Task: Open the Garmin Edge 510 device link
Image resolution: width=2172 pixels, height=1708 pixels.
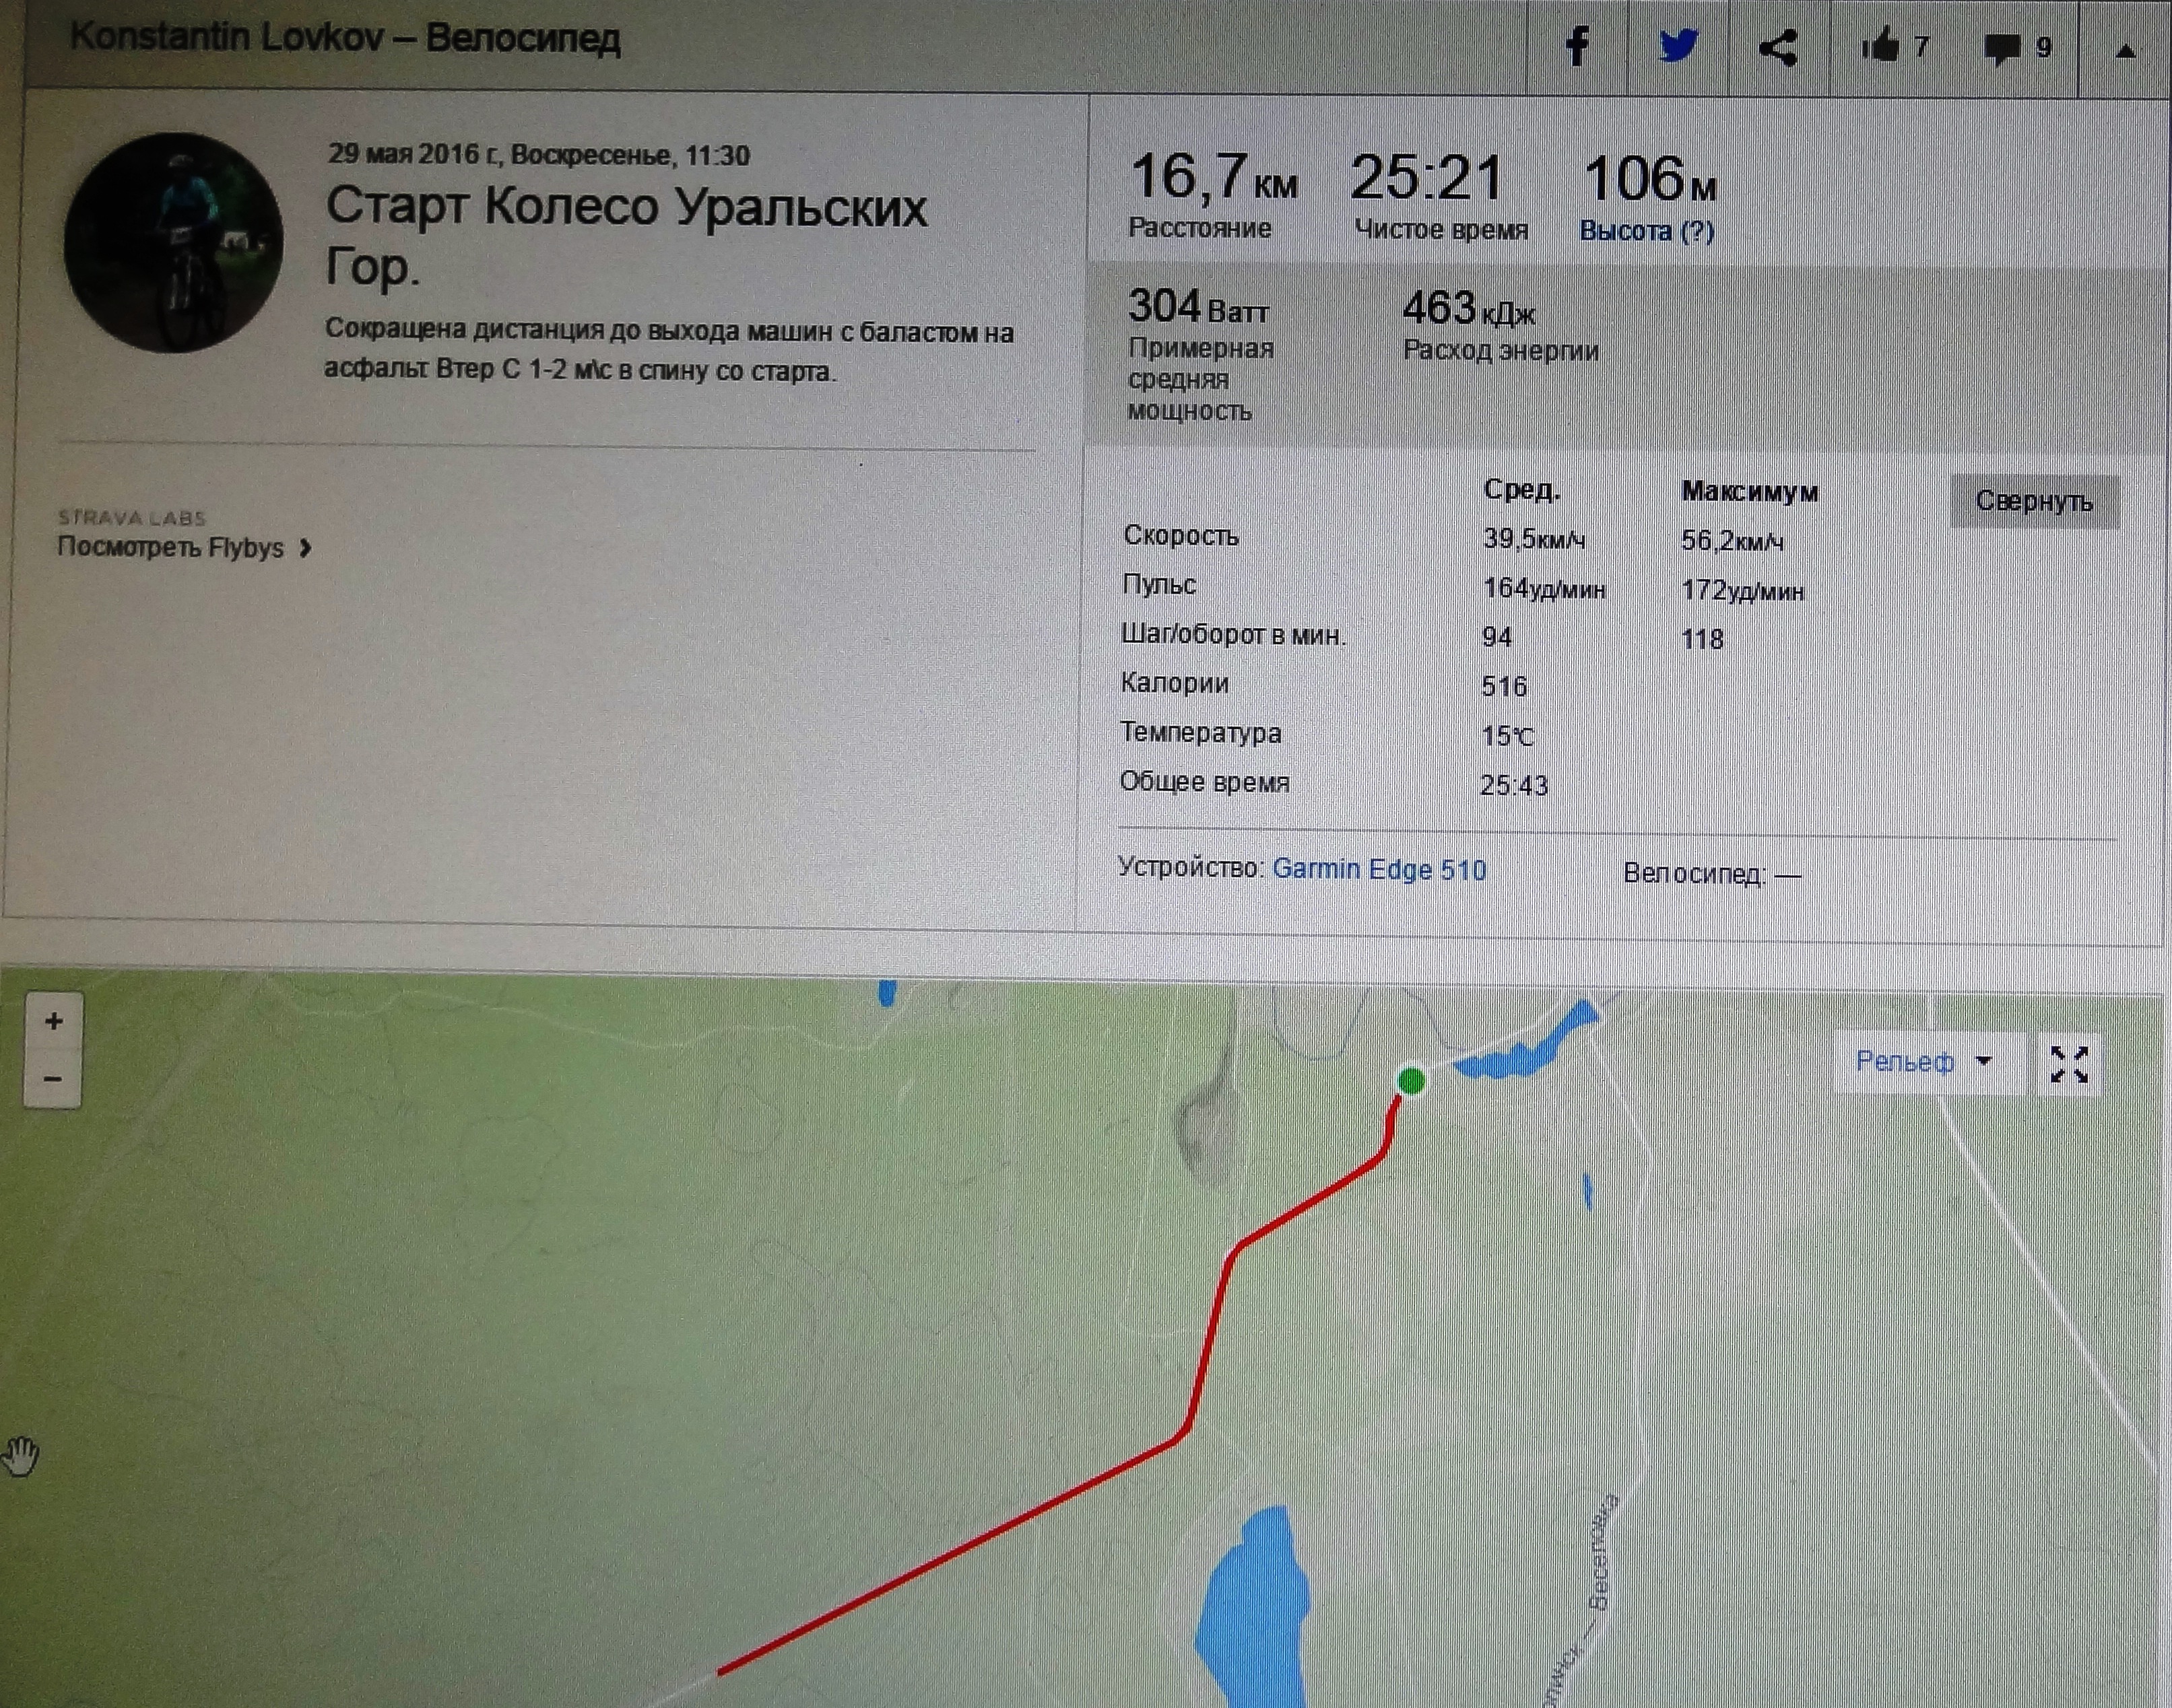Action: click(1379, 869)
